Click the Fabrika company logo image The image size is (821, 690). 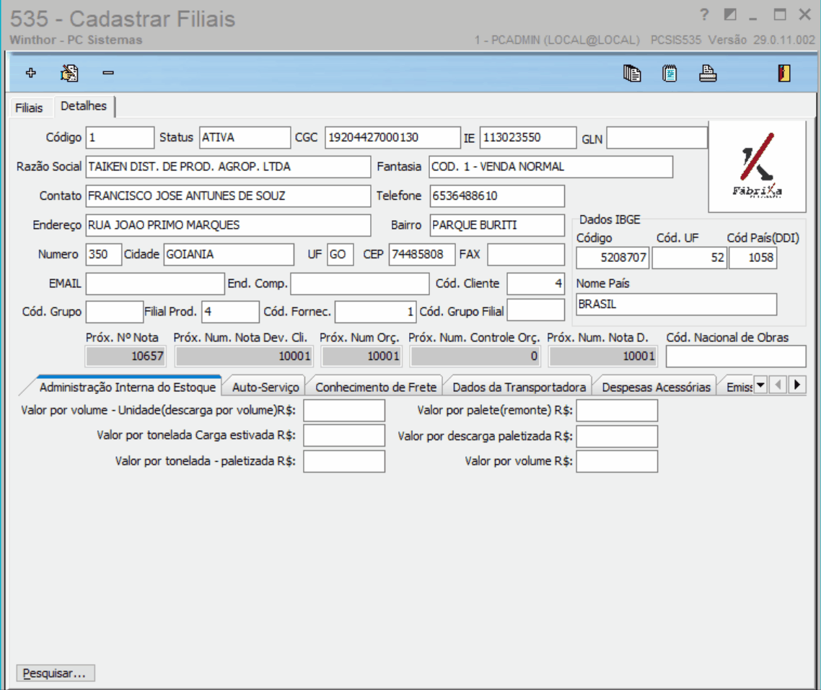(x=757, y=166)
